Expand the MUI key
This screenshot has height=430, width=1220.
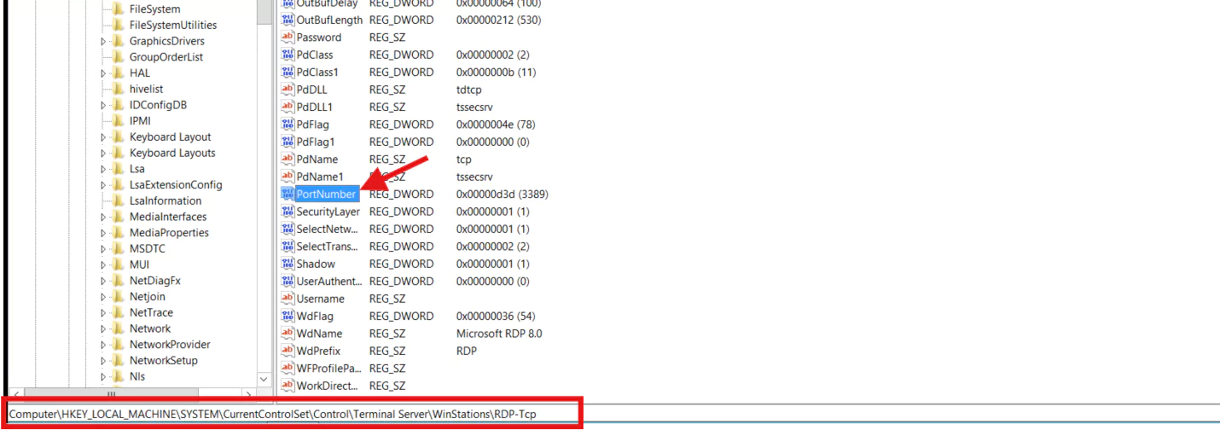103,264
